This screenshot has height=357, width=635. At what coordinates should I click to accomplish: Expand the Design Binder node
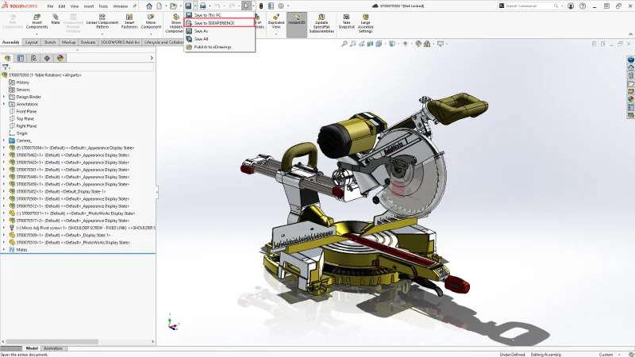click(x=4, y=97)
